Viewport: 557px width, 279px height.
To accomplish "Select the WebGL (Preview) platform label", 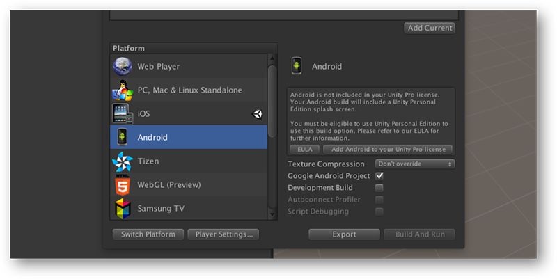I will point(169,185).
